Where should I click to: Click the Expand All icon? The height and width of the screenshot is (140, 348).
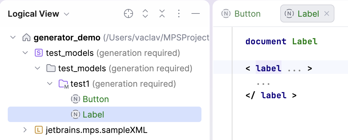[x=145, y=13]
